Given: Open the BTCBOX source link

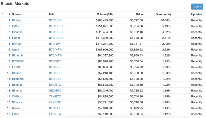Looking at the screenshot, I should coord(18,61).
